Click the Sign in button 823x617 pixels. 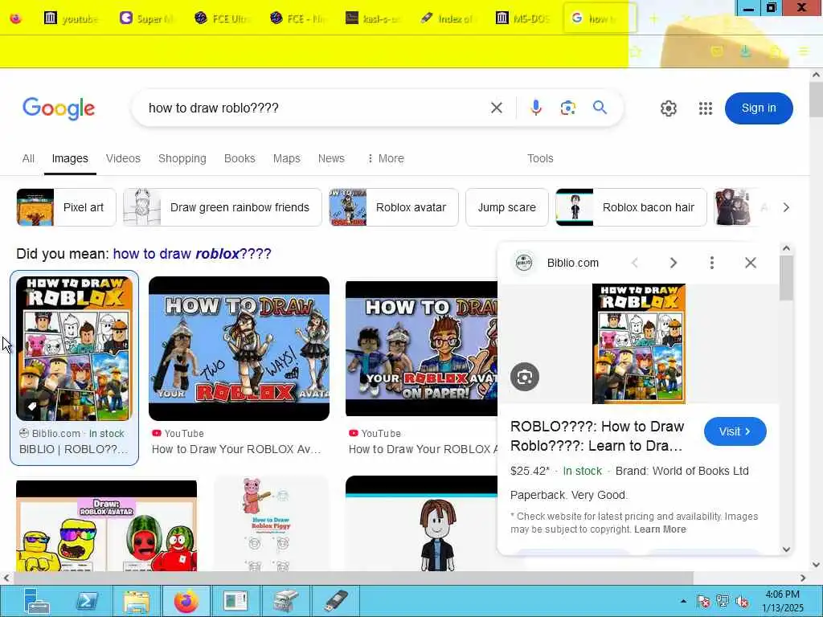coord(759,108)
